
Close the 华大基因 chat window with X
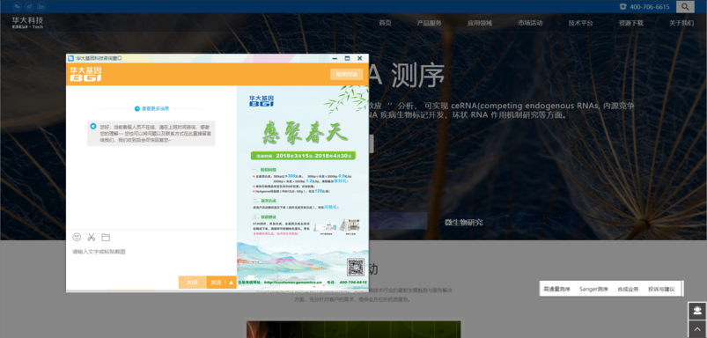pos(360,58)
